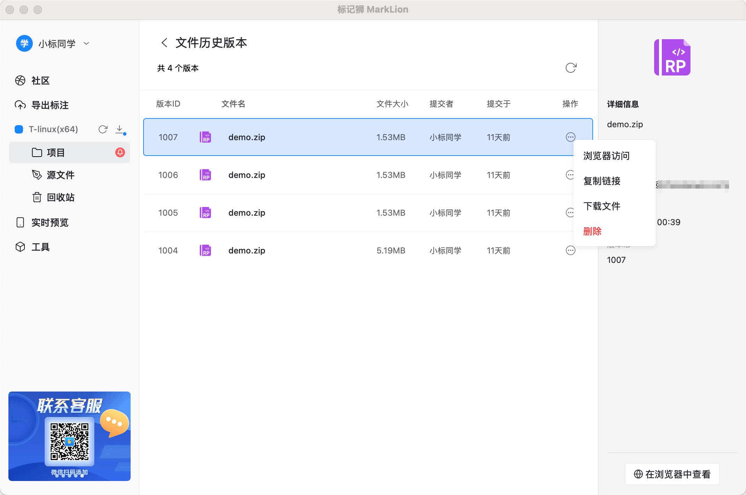746x495 pixels.
Task: Select the 源文件 (Source Files) item
Action: pos(61,175)
